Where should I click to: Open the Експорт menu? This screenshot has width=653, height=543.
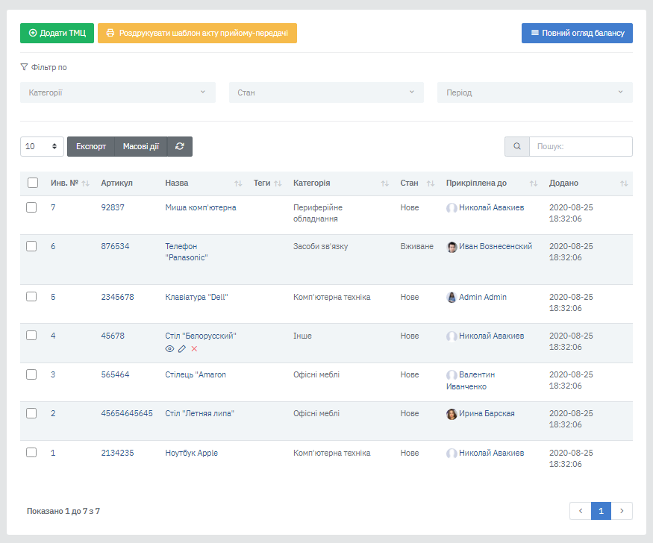tap(91, 147)
